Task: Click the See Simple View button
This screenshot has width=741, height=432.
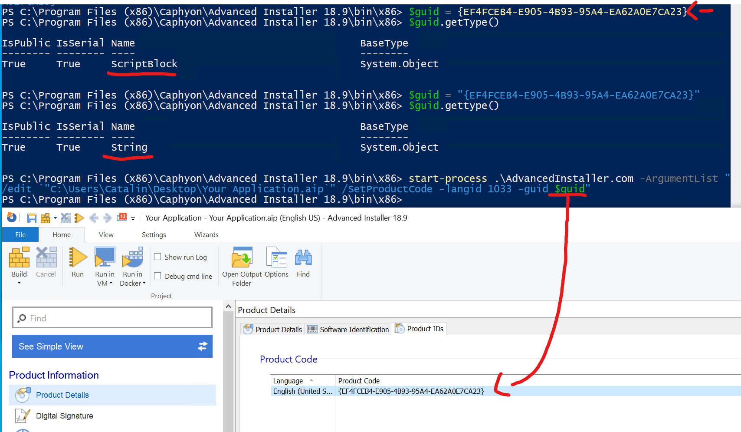Action: (112, 346)
